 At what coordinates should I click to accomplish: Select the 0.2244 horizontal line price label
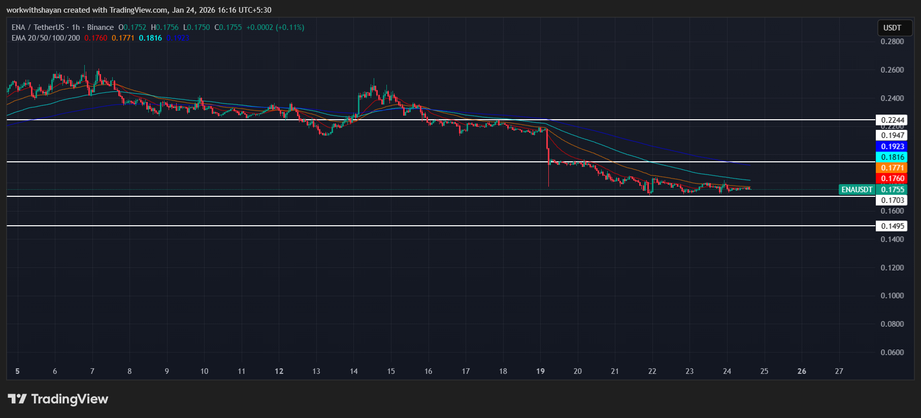[x=893, y=120]
